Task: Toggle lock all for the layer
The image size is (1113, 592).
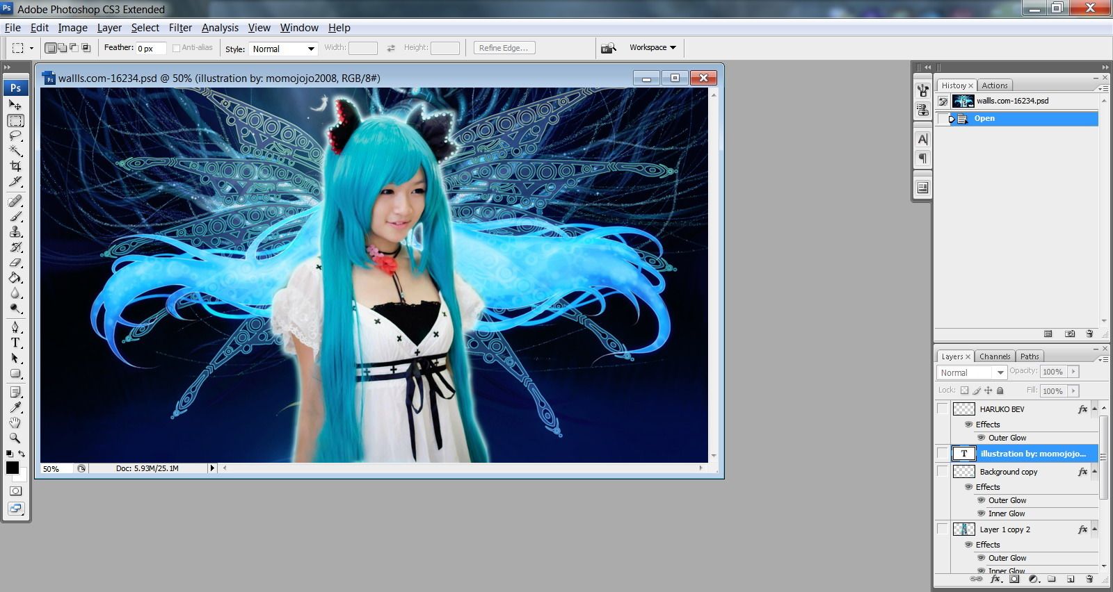Action: [1000, 390]
